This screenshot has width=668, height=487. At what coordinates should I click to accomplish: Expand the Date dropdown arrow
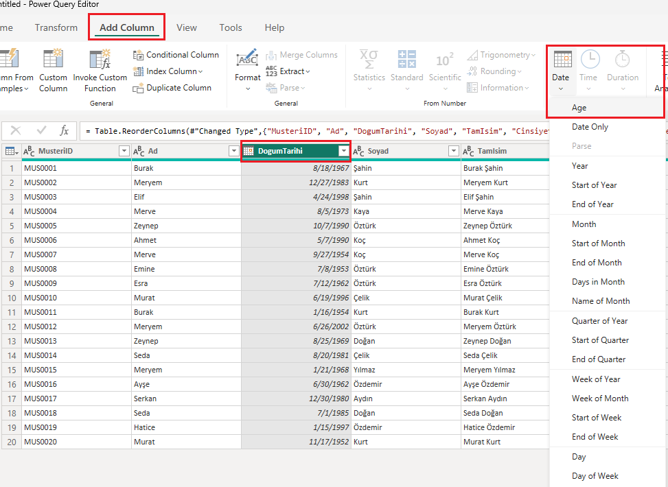point(561,88)
